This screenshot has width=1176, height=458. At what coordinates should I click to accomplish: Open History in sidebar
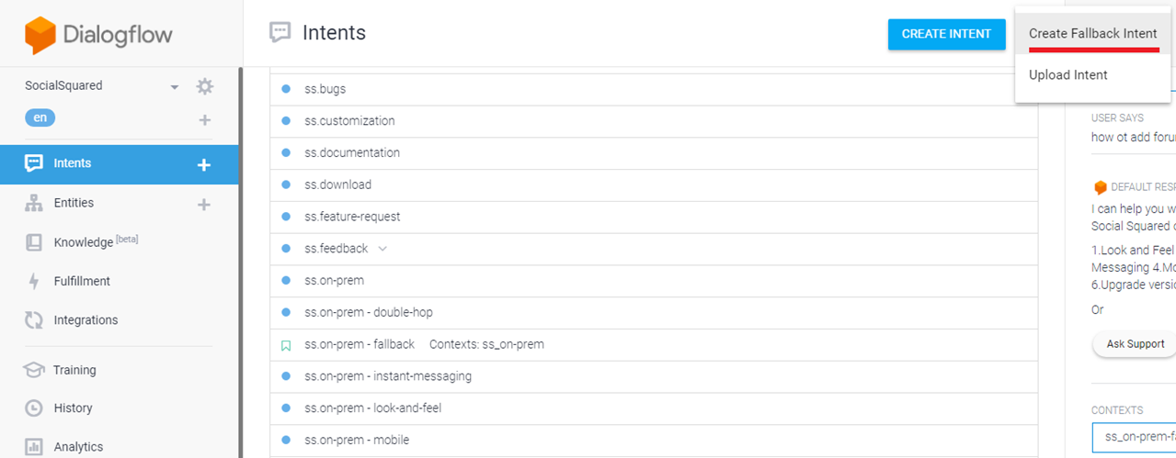tap(73, 408)
